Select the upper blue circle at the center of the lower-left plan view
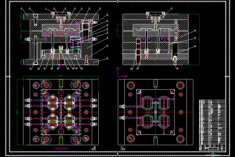This screenshot has height=157, width=235. 61,93
